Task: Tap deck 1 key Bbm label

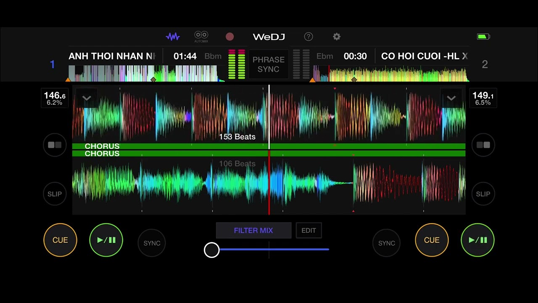Action: [x=213, y=56]
